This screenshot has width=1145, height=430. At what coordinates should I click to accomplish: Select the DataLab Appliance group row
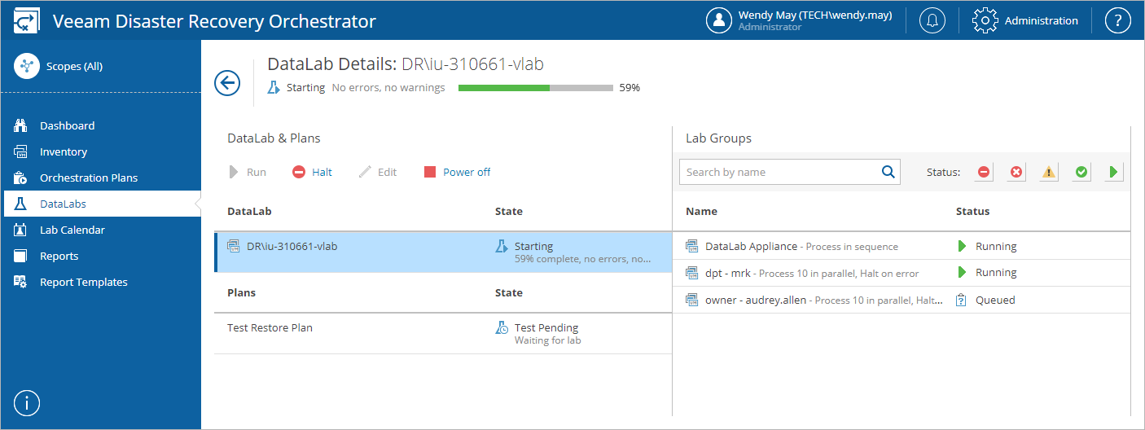pos(902,246)
